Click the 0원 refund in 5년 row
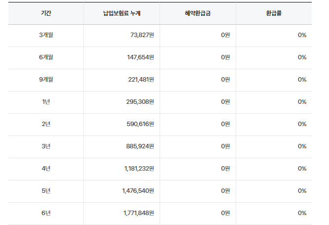Viewport: 329px width, 225px height. coord(226,191)
